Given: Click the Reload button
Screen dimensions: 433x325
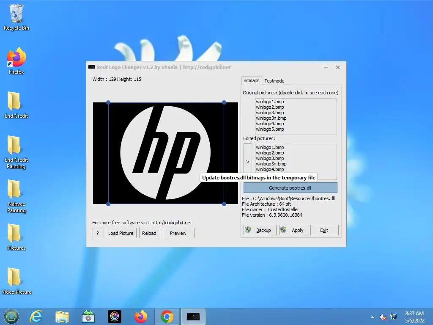Looking at the screenshot, I should [x=149, y=233].
